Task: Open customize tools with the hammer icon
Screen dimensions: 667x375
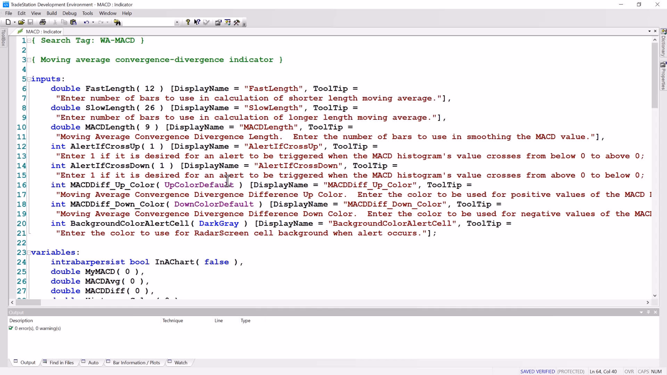Action: (237, 22)
